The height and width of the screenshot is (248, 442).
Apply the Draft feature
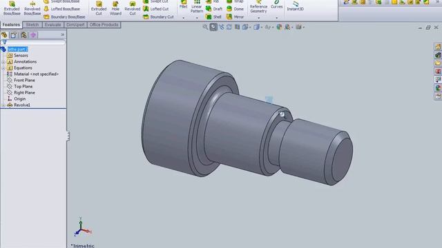click(214, 9)
